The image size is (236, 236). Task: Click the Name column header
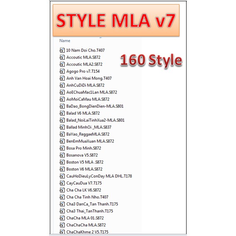coord(65,41)
